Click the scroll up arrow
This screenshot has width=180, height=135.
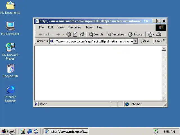(164, 48)
